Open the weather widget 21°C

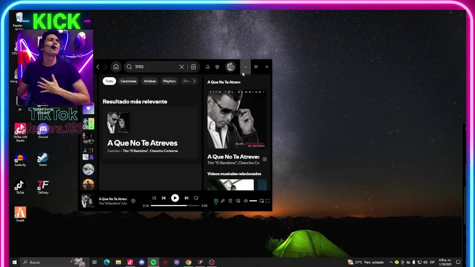(366, 262)
